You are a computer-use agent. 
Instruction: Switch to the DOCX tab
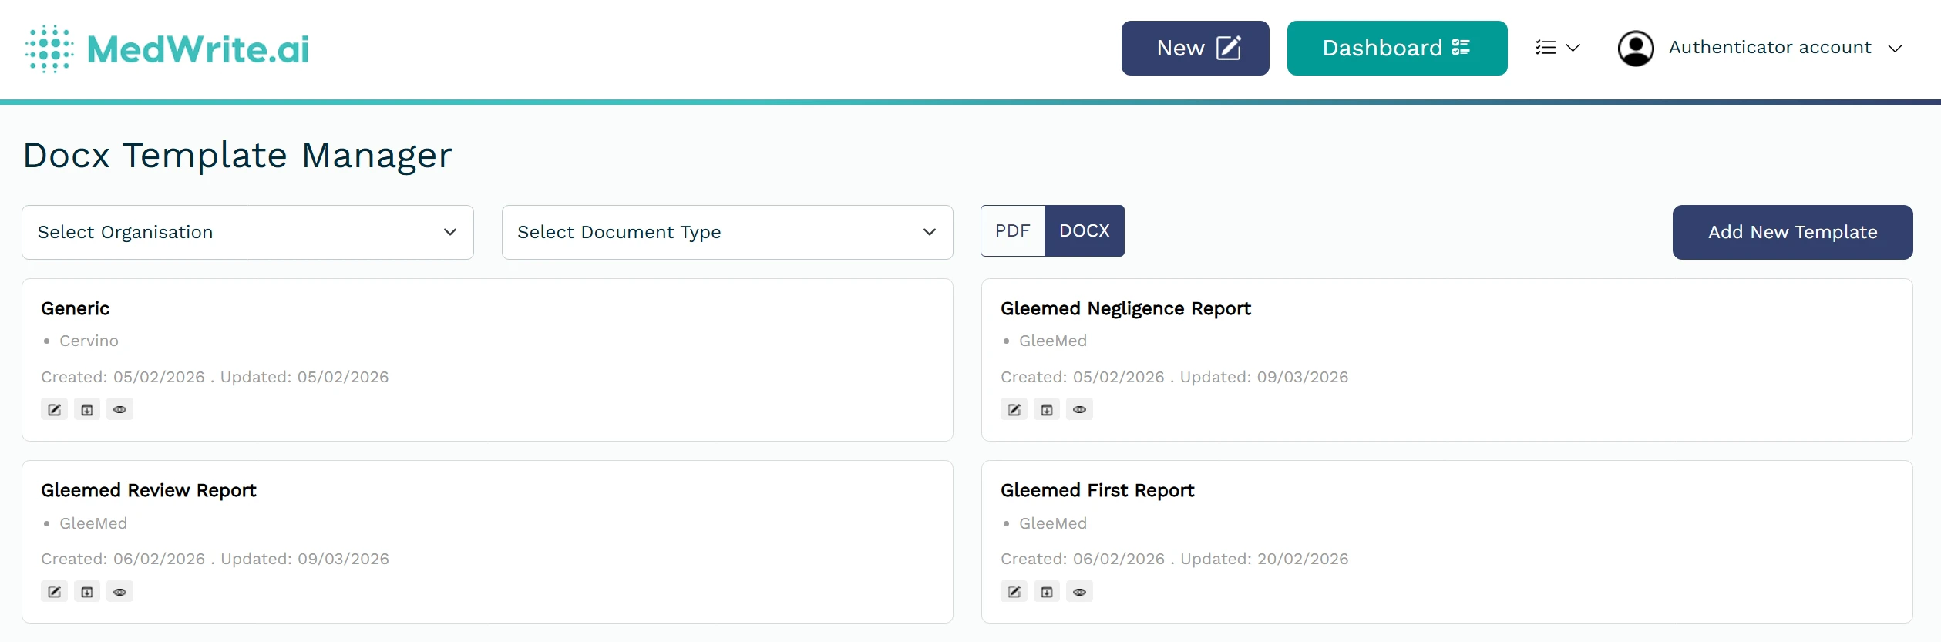tap(1084, 230)
